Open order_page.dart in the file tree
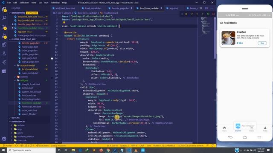Image resolution: width=273 pixels, height=153 pixels. click(29, 51)
